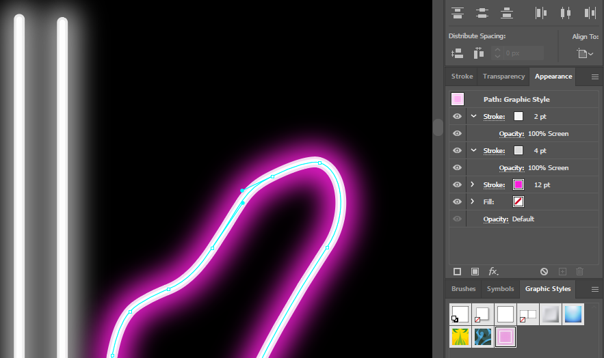Viewport: 604px width, 358px height.
Task: Switch to the Brushes tab
Action: pos(463,289)
